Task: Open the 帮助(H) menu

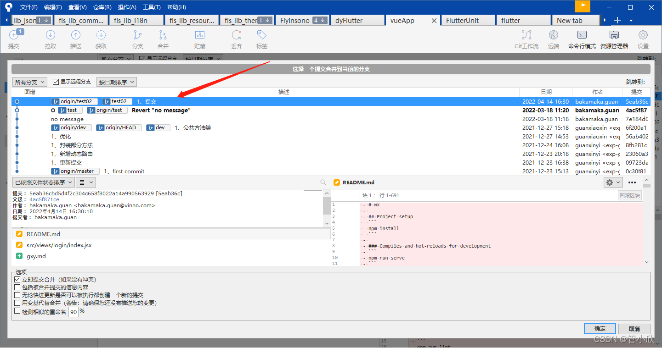Action: 176,7
